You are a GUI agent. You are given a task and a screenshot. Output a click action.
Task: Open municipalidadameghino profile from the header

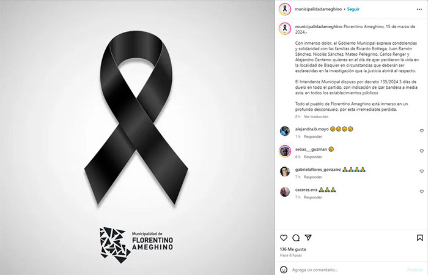tap(318, 9)
